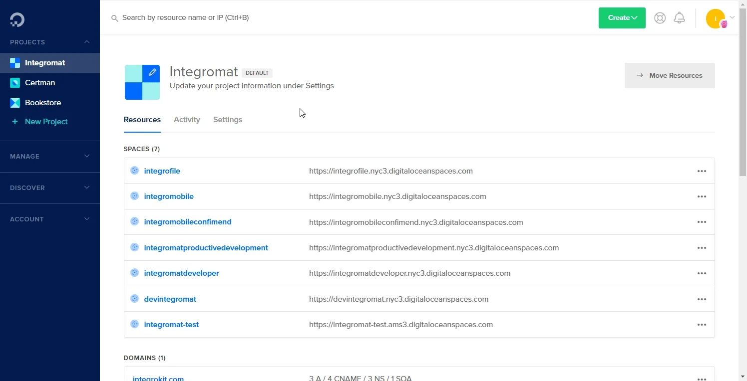The width and height of the screenshot is (747, 381).
Task: Open the integromobile space link
Action: tap(169, 196)
